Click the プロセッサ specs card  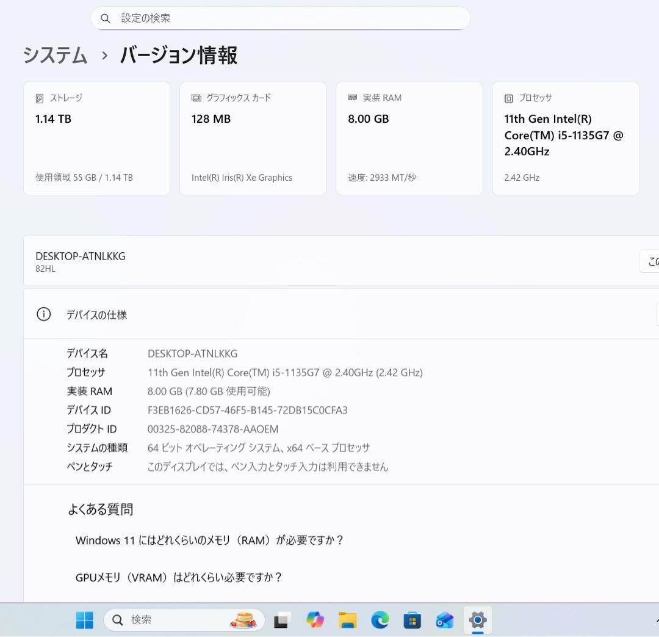coord(565,138)
